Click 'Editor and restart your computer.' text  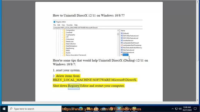click(x=102, y=86)
